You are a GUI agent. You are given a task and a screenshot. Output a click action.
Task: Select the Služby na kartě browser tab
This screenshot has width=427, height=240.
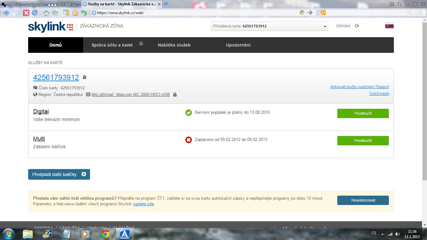point(122,4)
